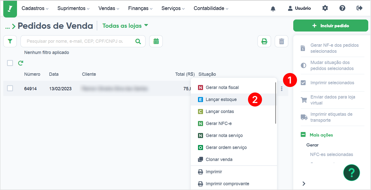371x190 pixels.
Task: Click the green refresh icon
Action: 21,63
